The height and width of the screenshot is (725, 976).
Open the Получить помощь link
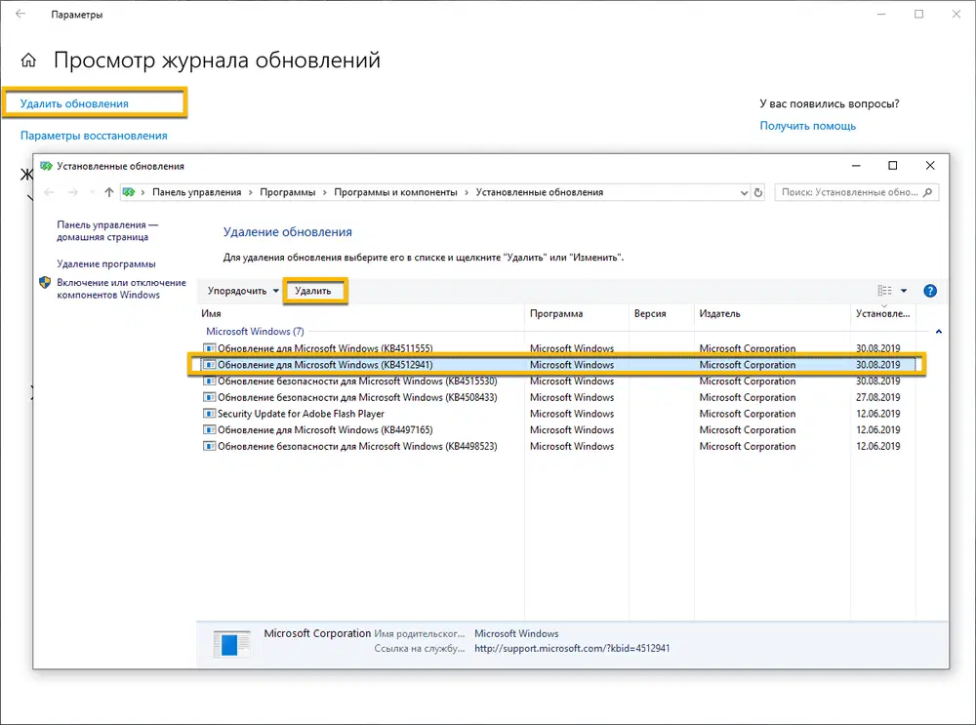[808, 125]
